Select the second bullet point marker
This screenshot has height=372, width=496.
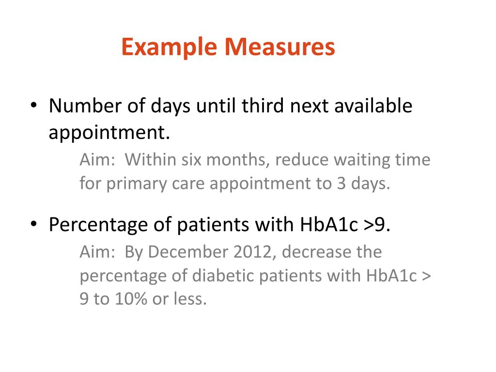pos(34,224)
